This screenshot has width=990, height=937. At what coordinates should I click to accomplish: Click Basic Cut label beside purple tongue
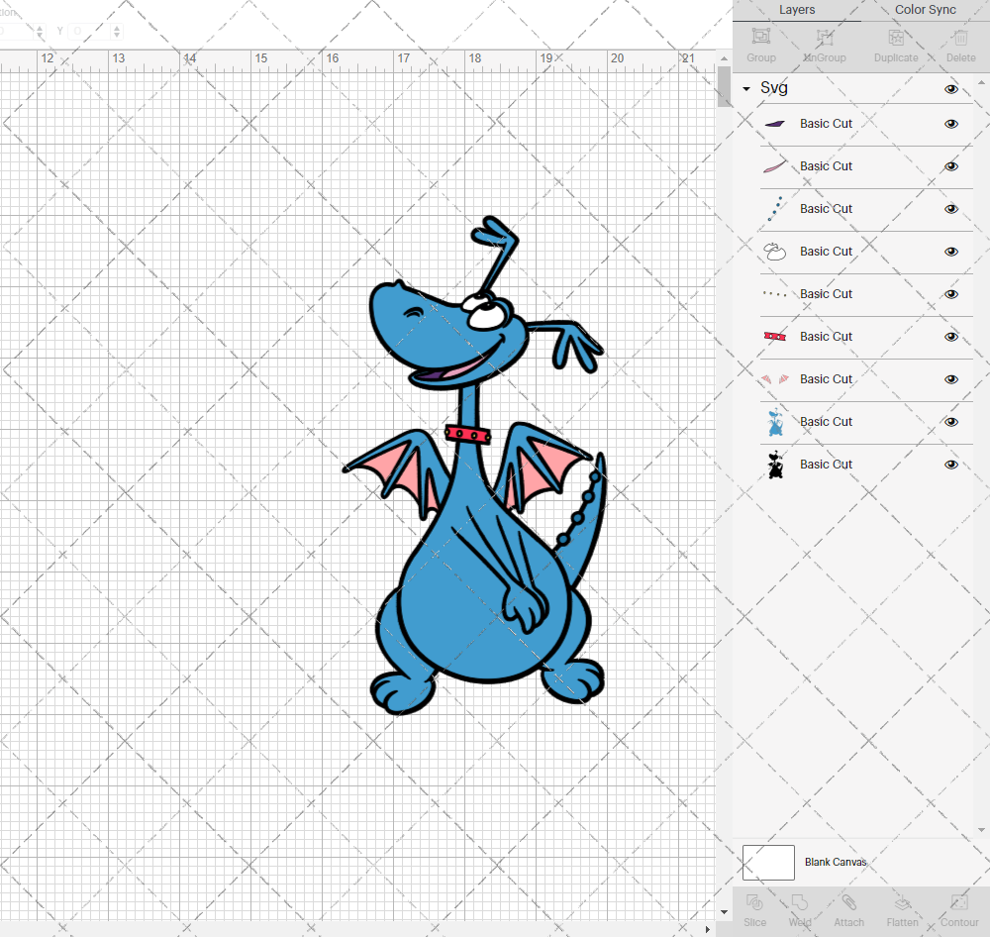(x=826, y=124)
